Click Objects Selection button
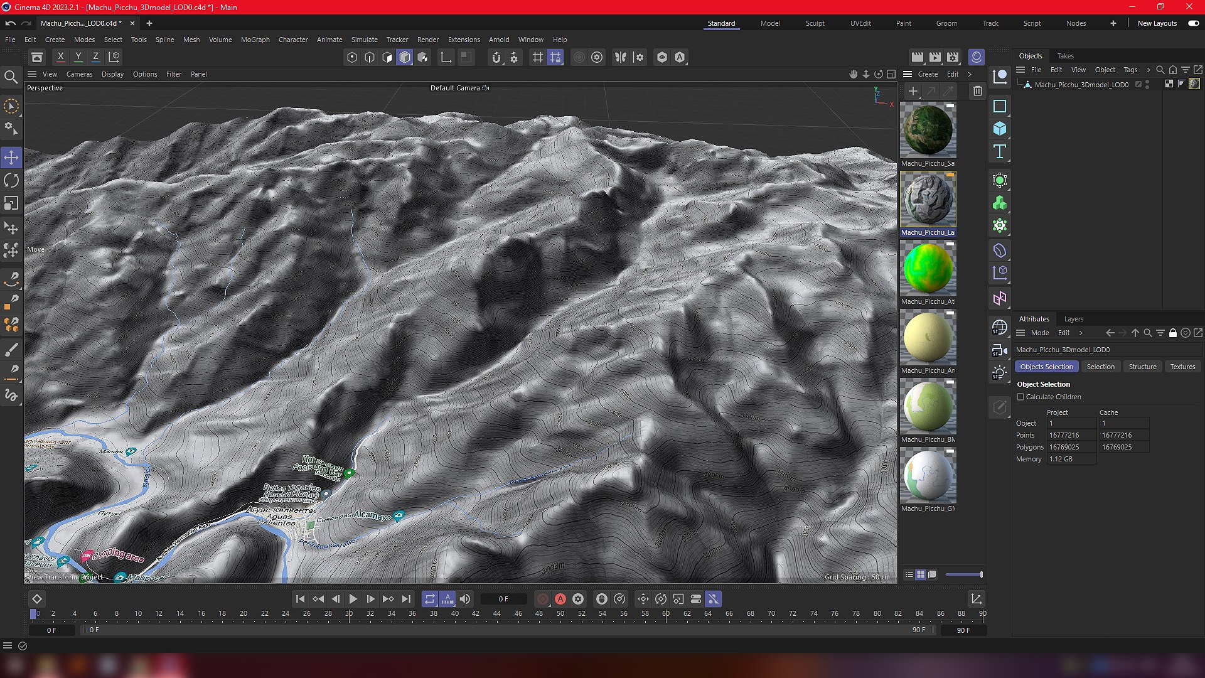Viewport: 1205px width, 678px height. (x=1046, y=367)
